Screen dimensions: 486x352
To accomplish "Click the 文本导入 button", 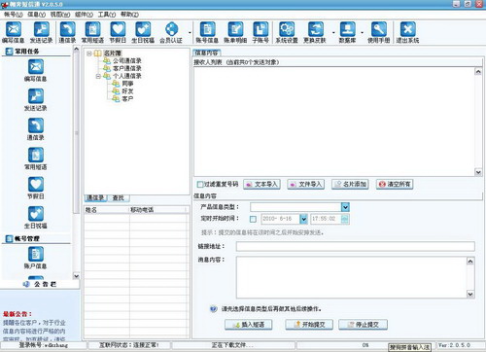I will click(x=261, y=185).
